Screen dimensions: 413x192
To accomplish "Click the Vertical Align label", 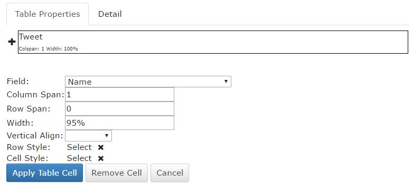I will pos(35,136).
